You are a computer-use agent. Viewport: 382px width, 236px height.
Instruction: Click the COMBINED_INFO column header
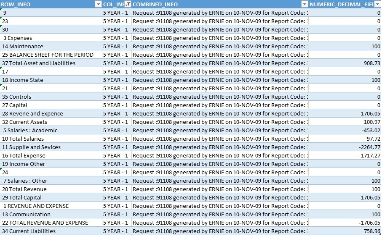211,4
